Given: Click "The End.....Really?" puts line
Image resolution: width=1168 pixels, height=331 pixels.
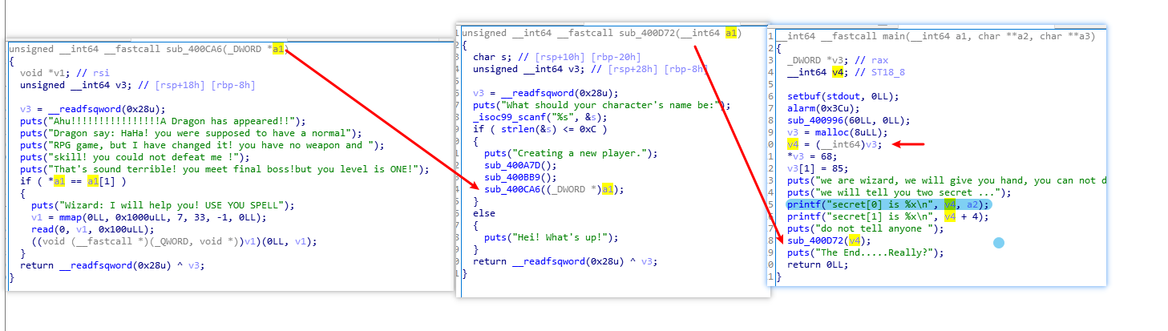Looking at the screenshot, I should [864, 252].
